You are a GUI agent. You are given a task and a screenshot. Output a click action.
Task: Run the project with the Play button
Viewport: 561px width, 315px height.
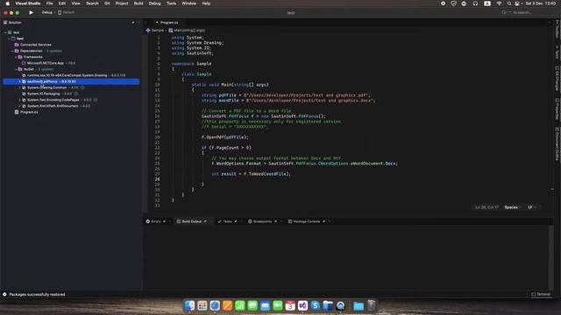pos(32,12)
